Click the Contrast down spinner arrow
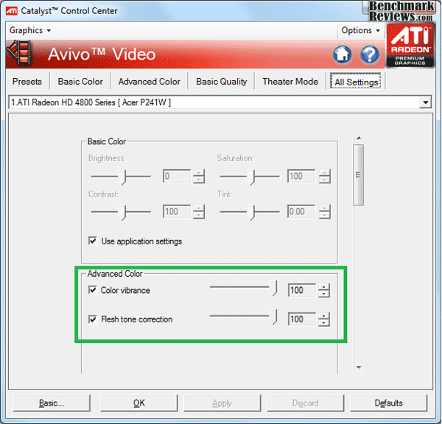Image resolution: width=442 pixels, height=424 pixels. (199, 215)
